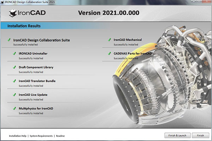The image size is (212, 141).
Task: Select the Multiphysics for IronCAD entry text
Action: pos(36,109)
